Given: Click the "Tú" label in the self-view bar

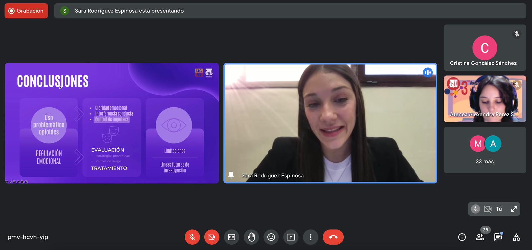Looking at the screenshot, I should click(x=499, y=209).
